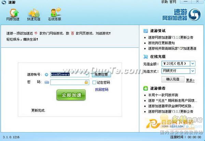The image size is (205, 141).
Task: Open the 游戏例行更新通知 news item
Action: coord(162,43)
